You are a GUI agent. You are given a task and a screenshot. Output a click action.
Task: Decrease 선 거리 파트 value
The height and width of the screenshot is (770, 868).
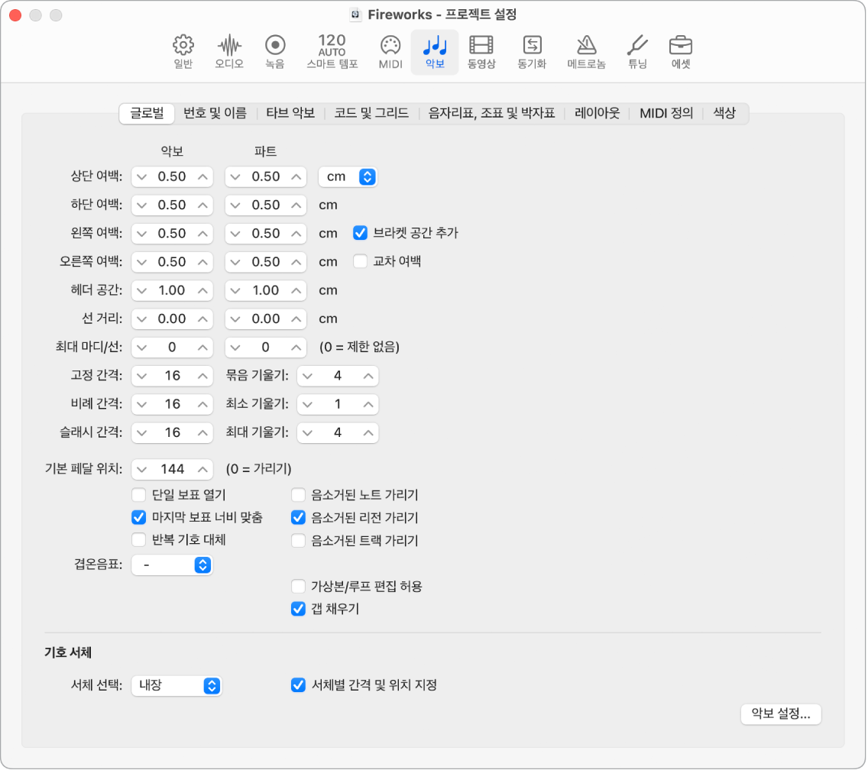pyautogui.click(x=235, y=319)
